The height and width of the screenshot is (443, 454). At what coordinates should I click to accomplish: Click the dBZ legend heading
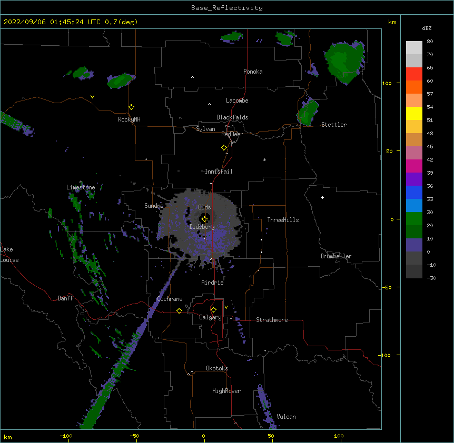(427, 28)
